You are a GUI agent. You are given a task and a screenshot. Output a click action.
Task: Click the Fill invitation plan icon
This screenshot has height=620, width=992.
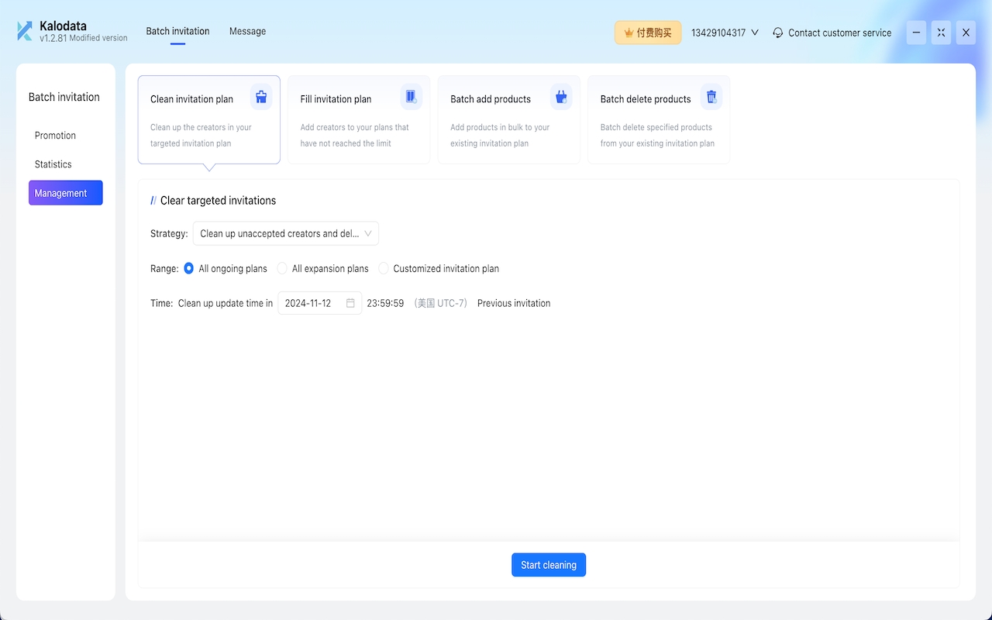coord(411,97)
